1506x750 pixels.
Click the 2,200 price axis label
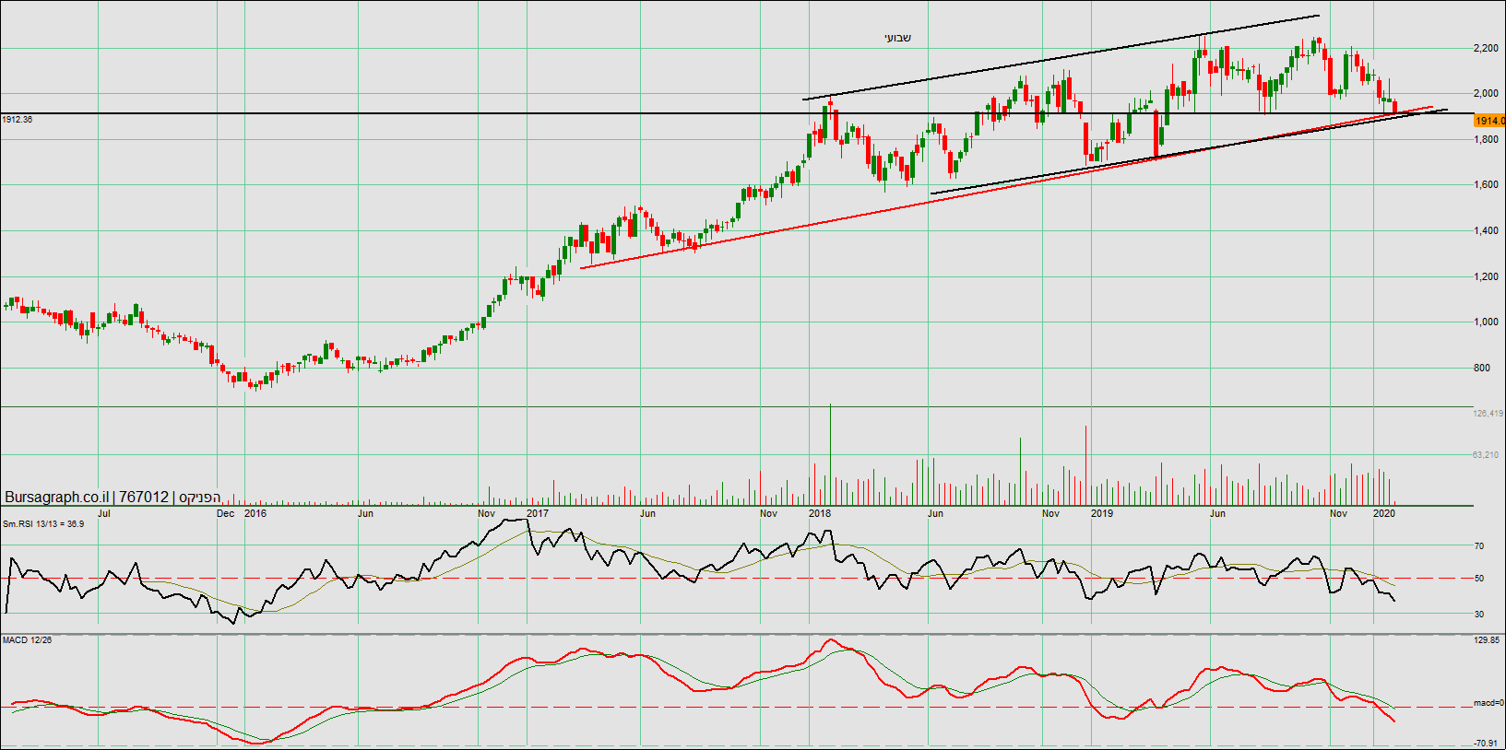pyautogui.click(x=1486, y=48)
